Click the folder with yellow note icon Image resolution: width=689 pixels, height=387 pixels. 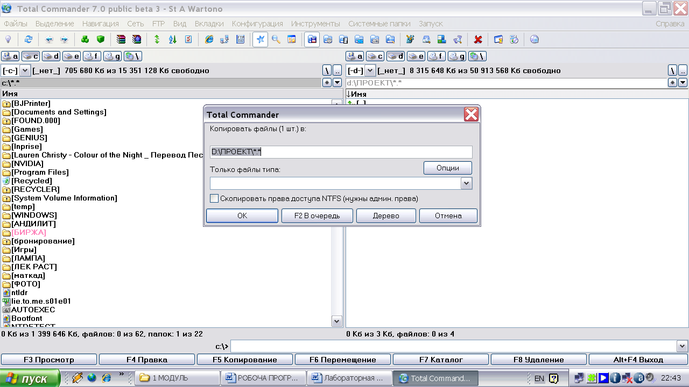pyautogui.click(x=498, y=39)
